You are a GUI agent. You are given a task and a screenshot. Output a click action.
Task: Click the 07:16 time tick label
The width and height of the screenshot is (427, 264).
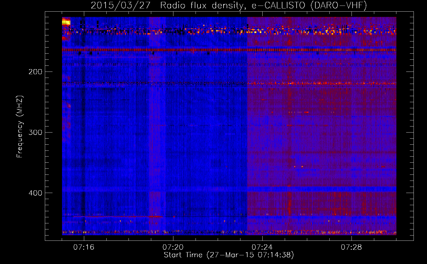coord(84,247)
